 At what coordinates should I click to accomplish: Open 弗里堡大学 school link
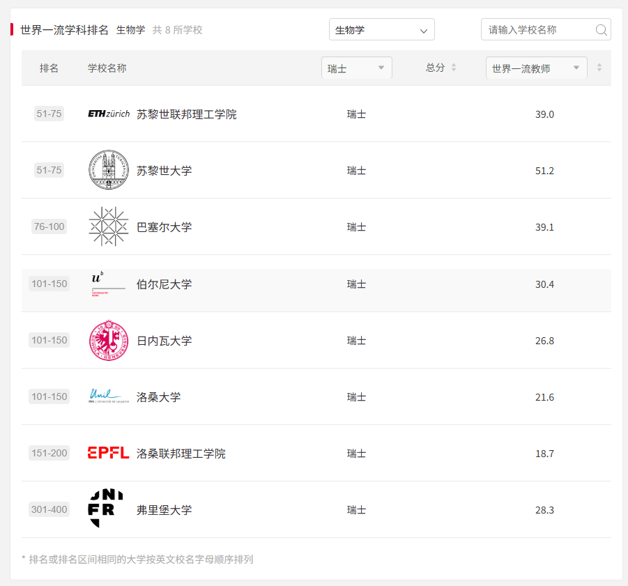[x=164, y=510]
